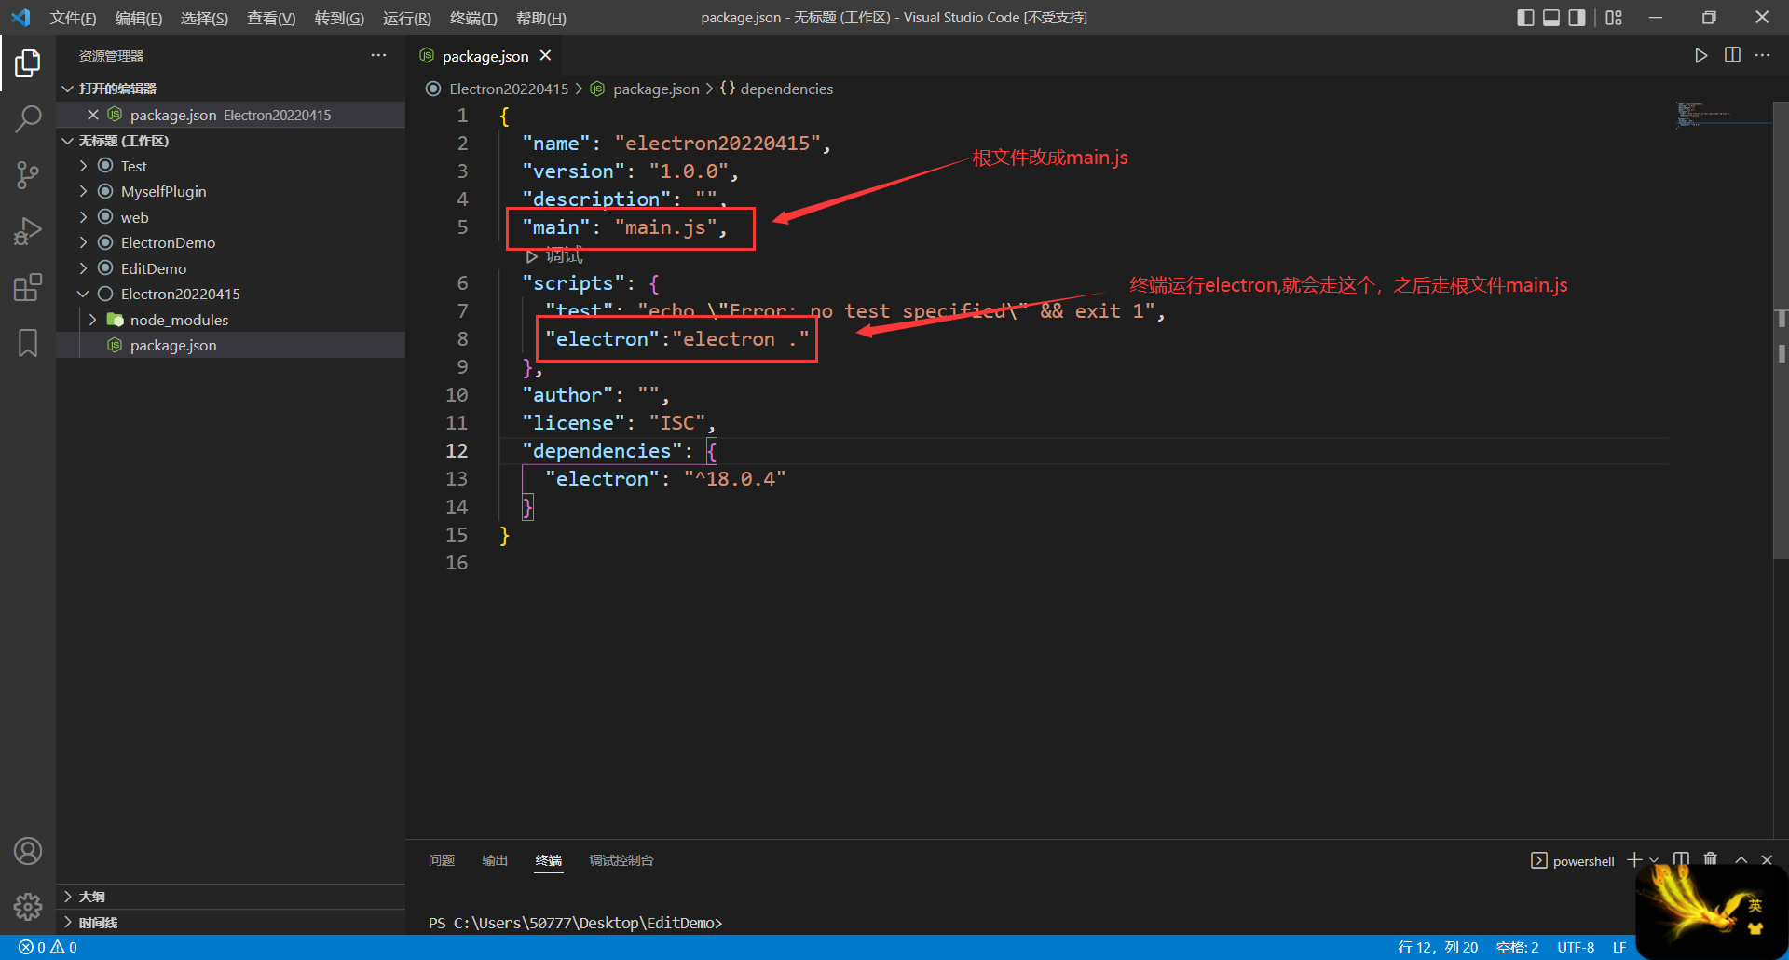Change indentation via Spaces: 2 status item
The height and width of the screenshot is (960, 1789).
pyautogui.click(x=1517, y=947)
